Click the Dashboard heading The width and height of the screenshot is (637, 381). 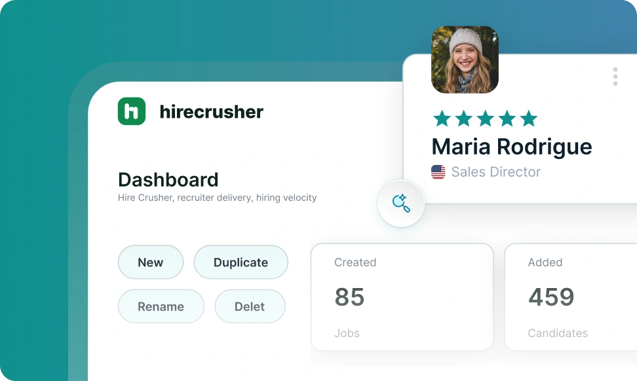[x=168, y=179]
